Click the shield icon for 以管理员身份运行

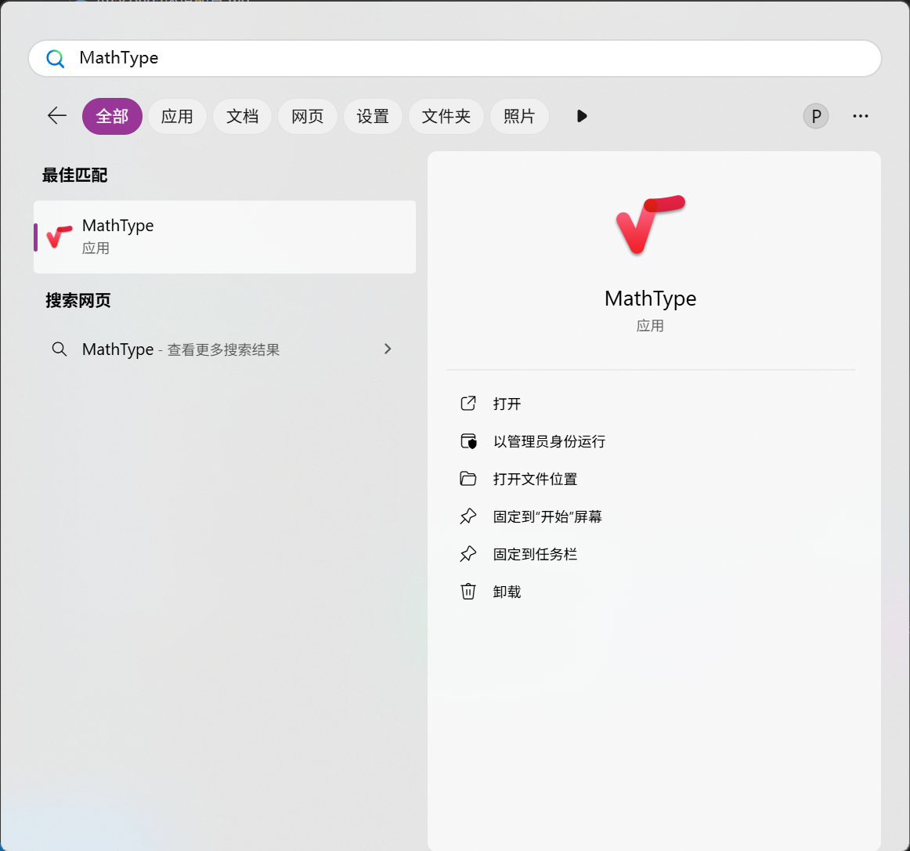click(x=468, y=441)
